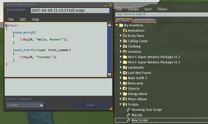Image resolution: width=208 pixels, height=124 pixels.
Task: Expand the Photo Album folder
Action: click(x=121, y=99)
